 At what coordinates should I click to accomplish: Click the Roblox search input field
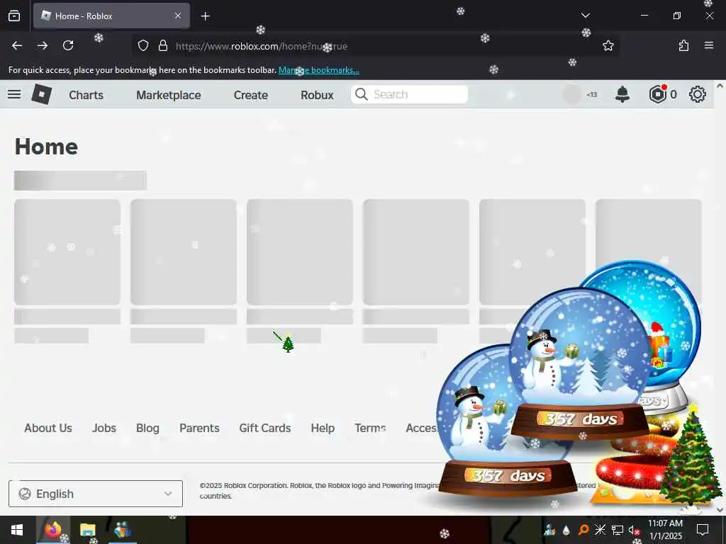pyautogui.click(x=409, y=94)
